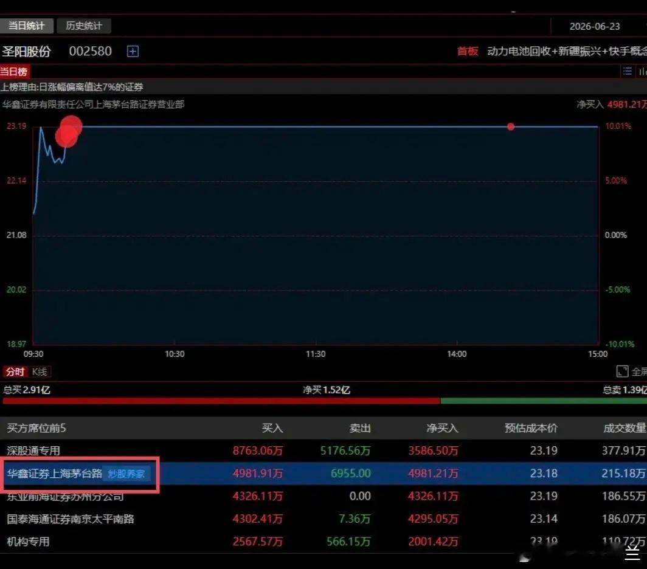Click 4302.41万 buy amount
This screenshot has height=569, width=647.
coord(257,519)
